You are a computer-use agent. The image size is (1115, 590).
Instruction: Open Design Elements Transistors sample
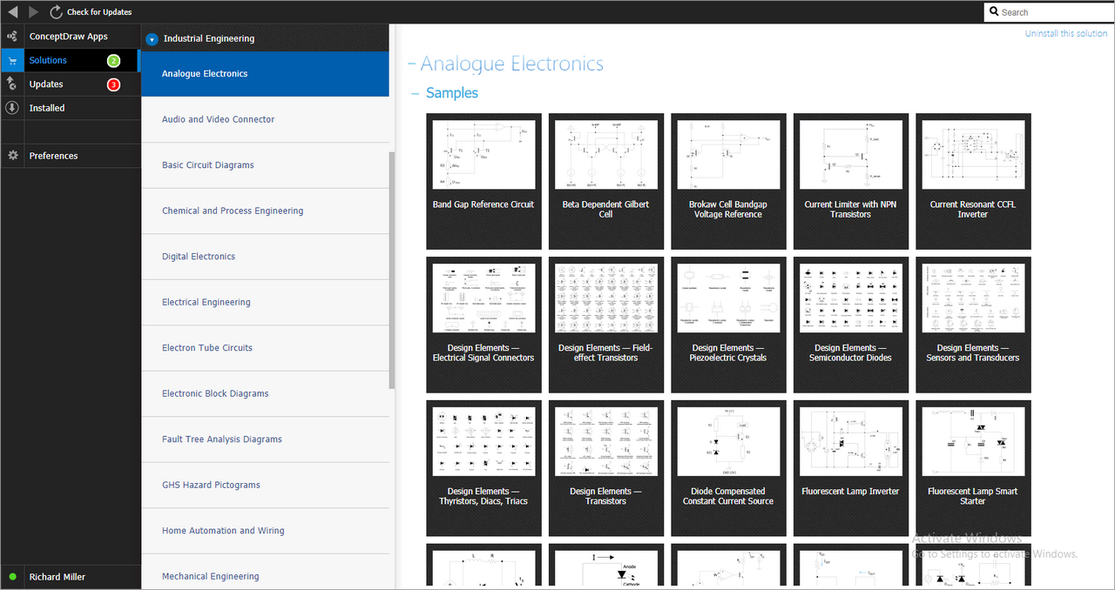tap(606, 468)
